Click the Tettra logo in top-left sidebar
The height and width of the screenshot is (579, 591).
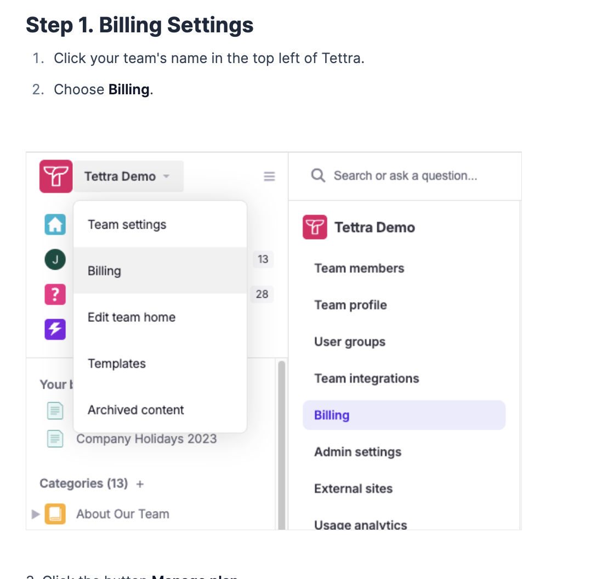coord(56,176)
